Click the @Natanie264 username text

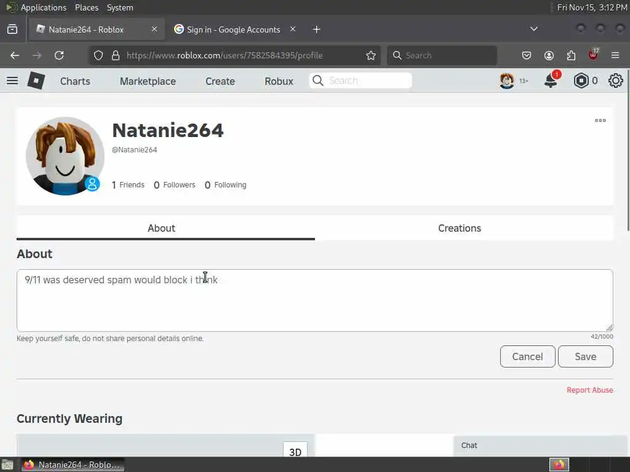134,150
